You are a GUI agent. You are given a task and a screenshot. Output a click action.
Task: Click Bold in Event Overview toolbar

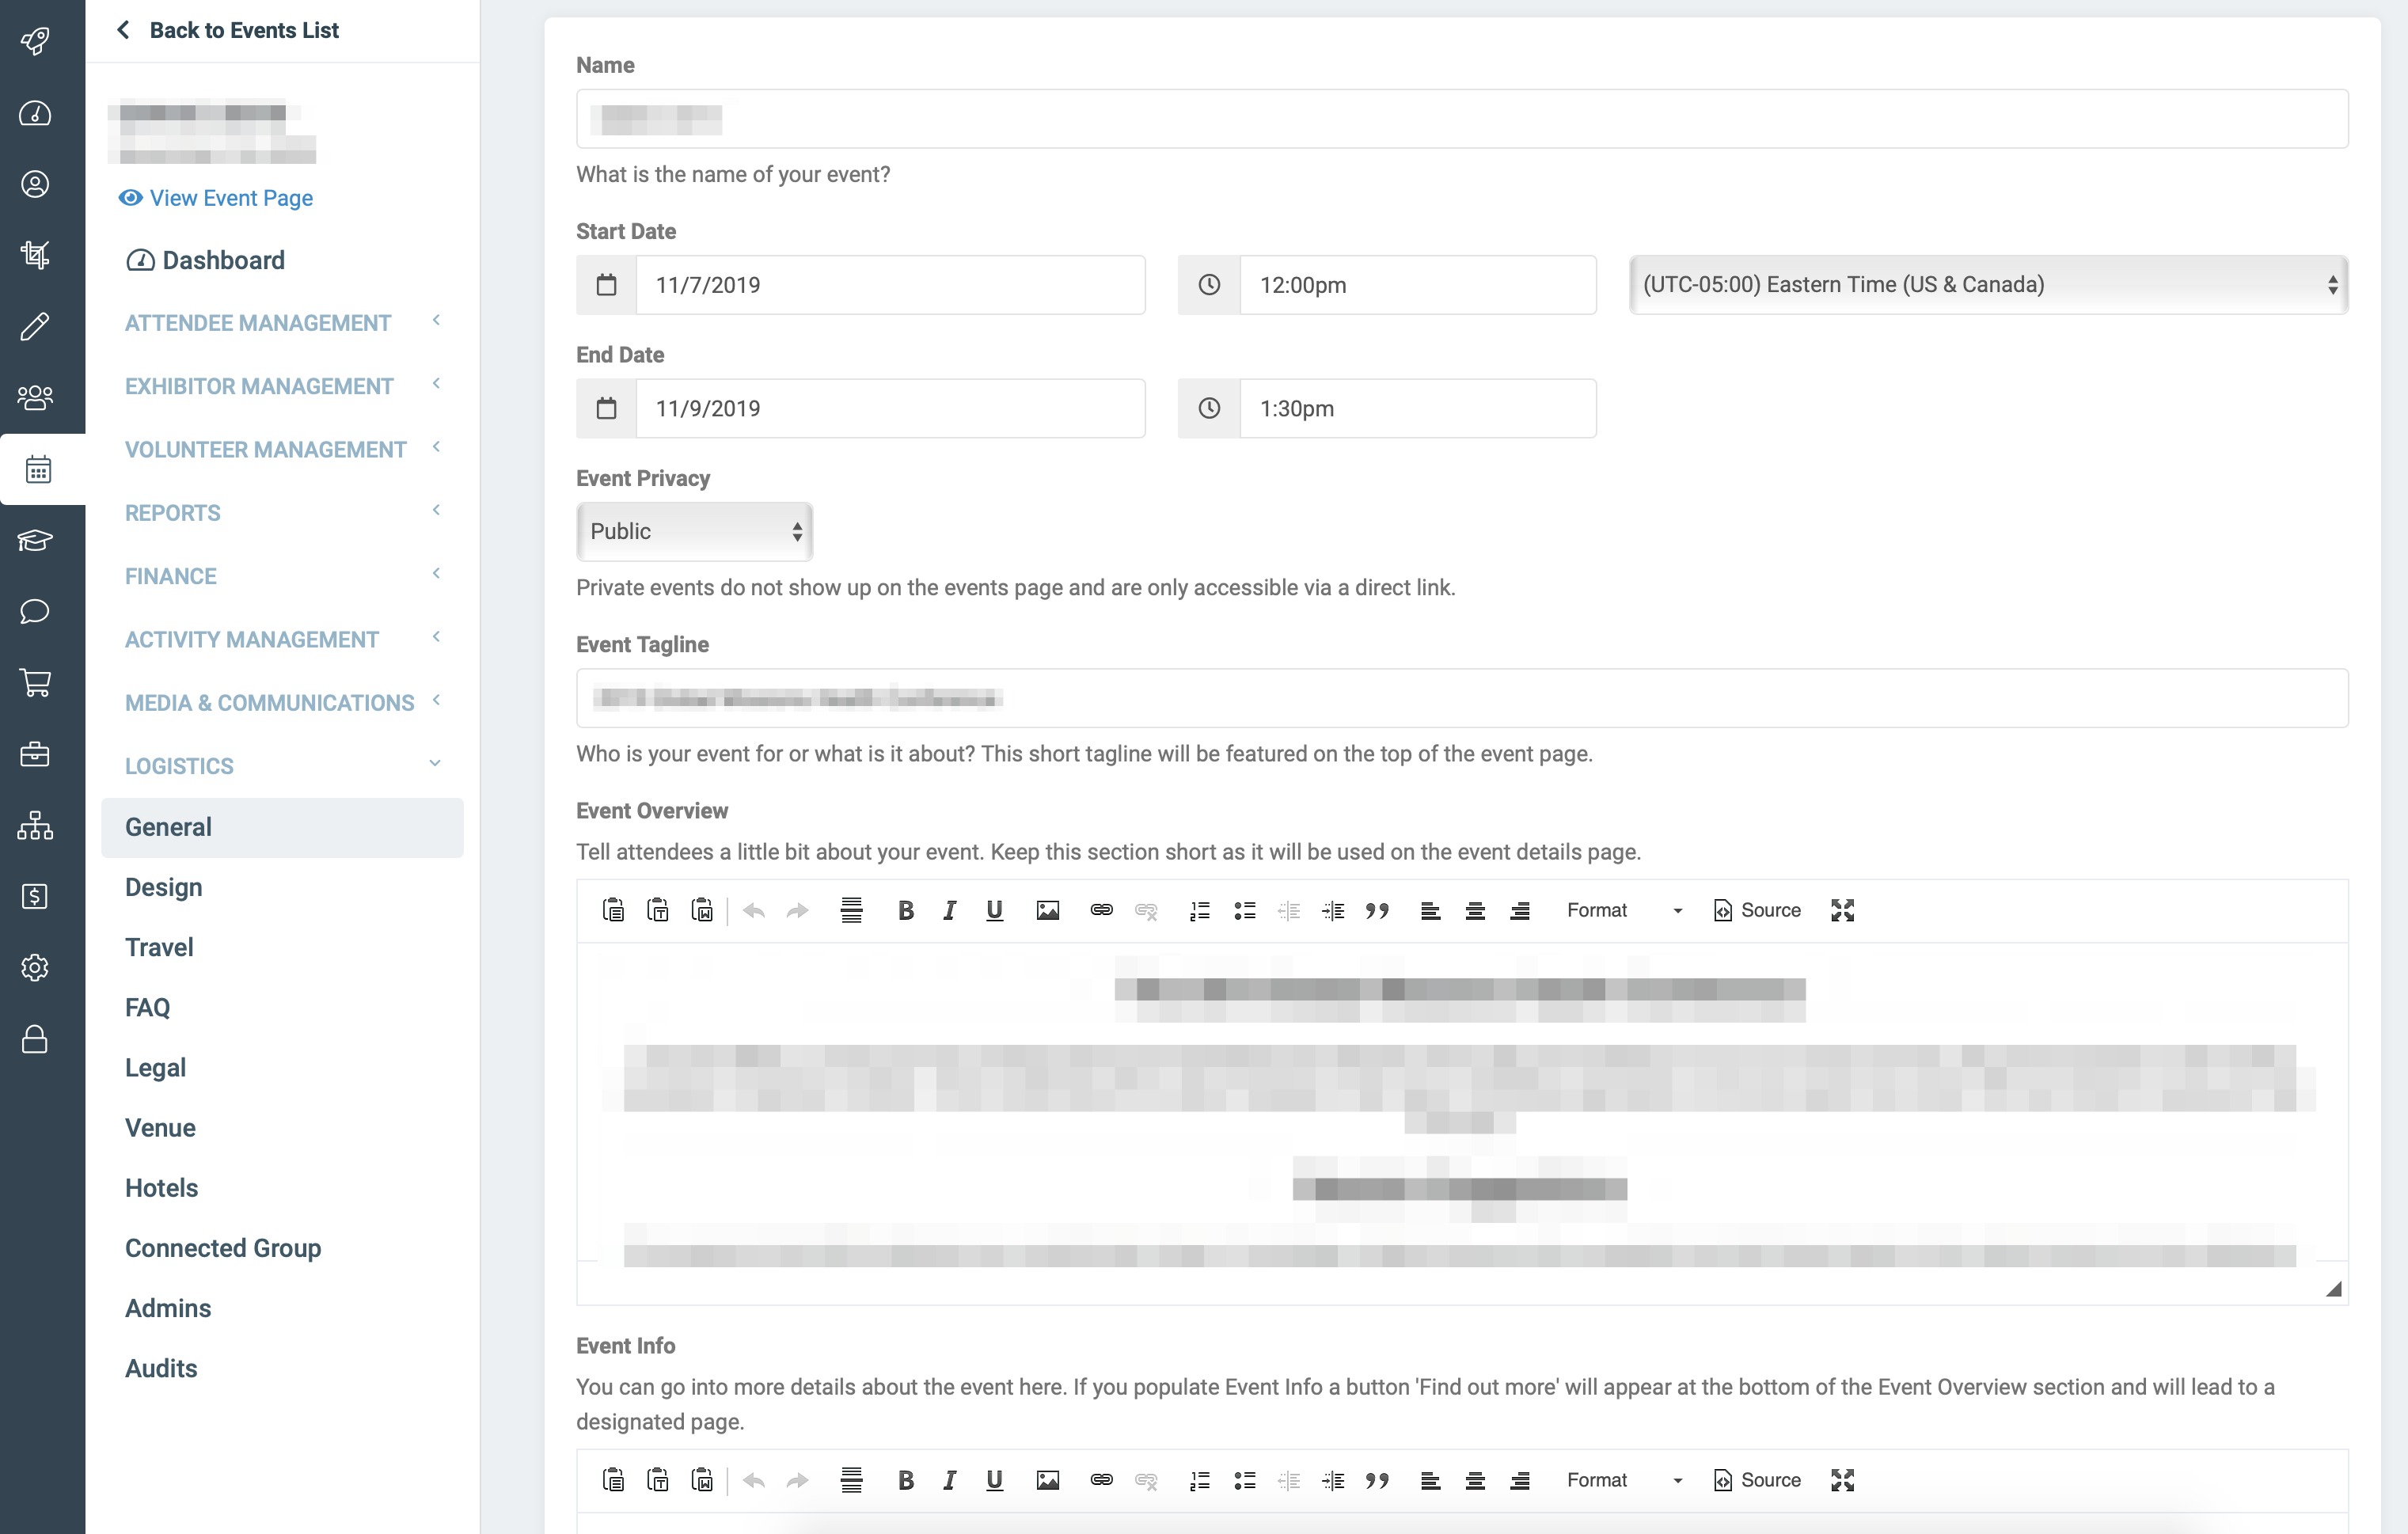(905, 910)
